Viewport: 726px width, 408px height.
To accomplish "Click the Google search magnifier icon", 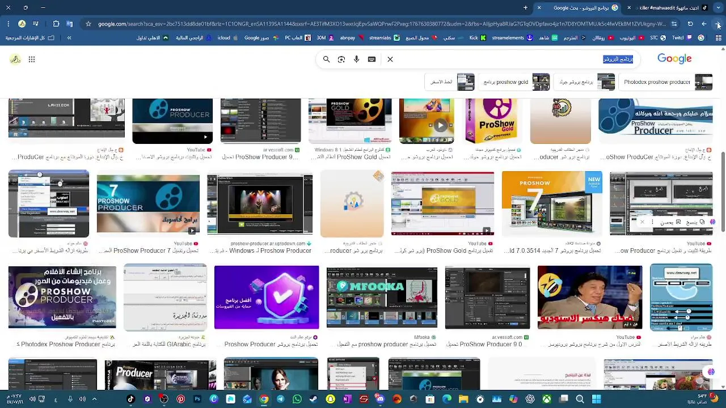I will [326, 59].
